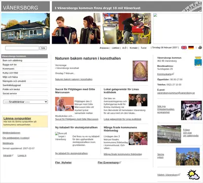
Task: Open Näringsliv och omvärld section
Action: [25, 81]
